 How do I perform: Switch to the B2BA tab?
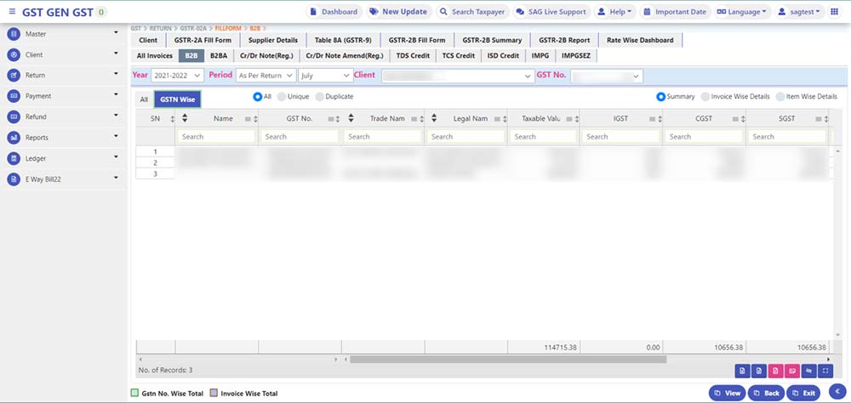[219, 55]
